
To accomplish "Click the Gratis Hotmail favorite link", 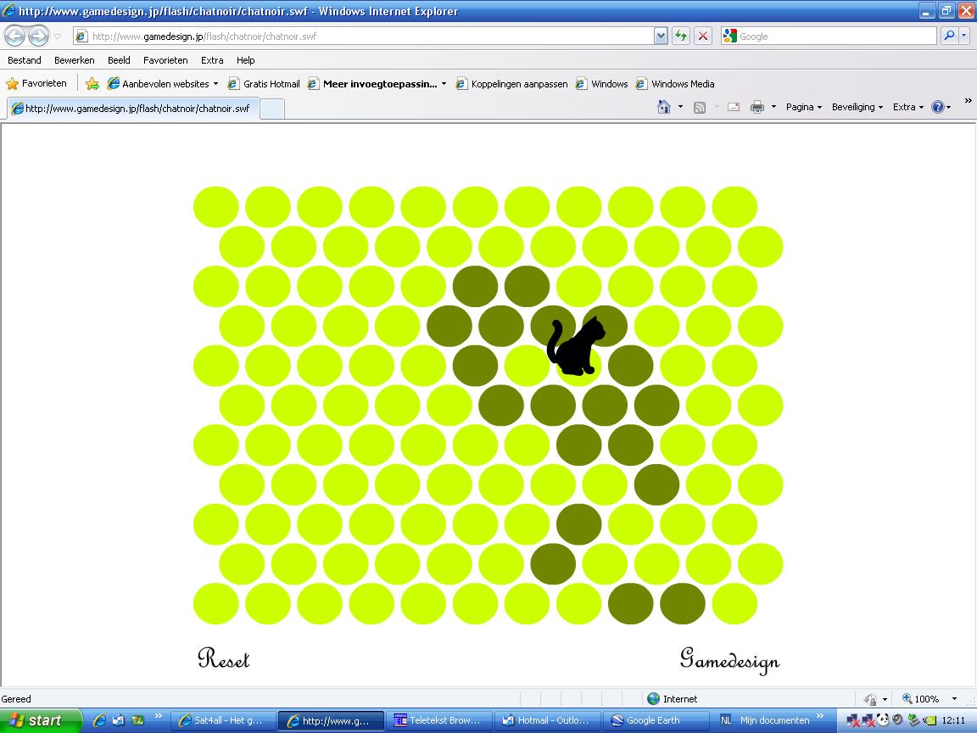I will coord(264,83).
